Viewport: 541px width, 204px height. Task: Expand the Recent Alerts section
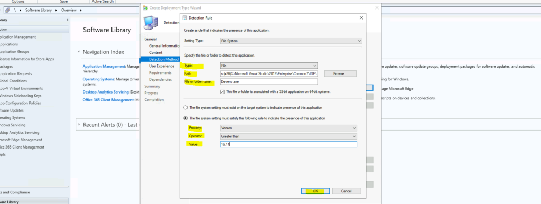79,125
